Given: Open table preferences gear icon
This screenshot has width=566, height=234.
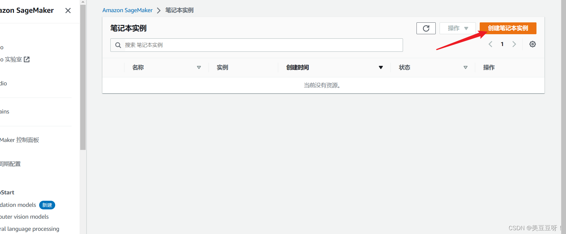Looking at the screenshot, I should pos(533,44).
